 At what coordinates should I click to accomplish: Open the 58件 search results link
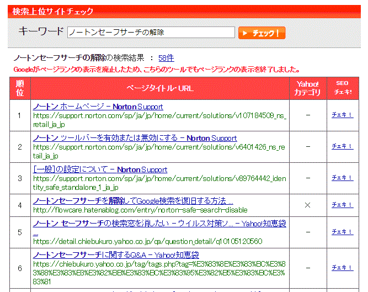[x=166, y=58]
